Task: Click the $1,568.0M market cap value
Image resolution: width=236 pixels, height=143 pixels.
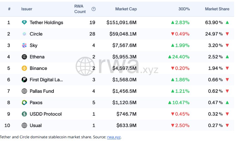Action: tap(125, 80)
